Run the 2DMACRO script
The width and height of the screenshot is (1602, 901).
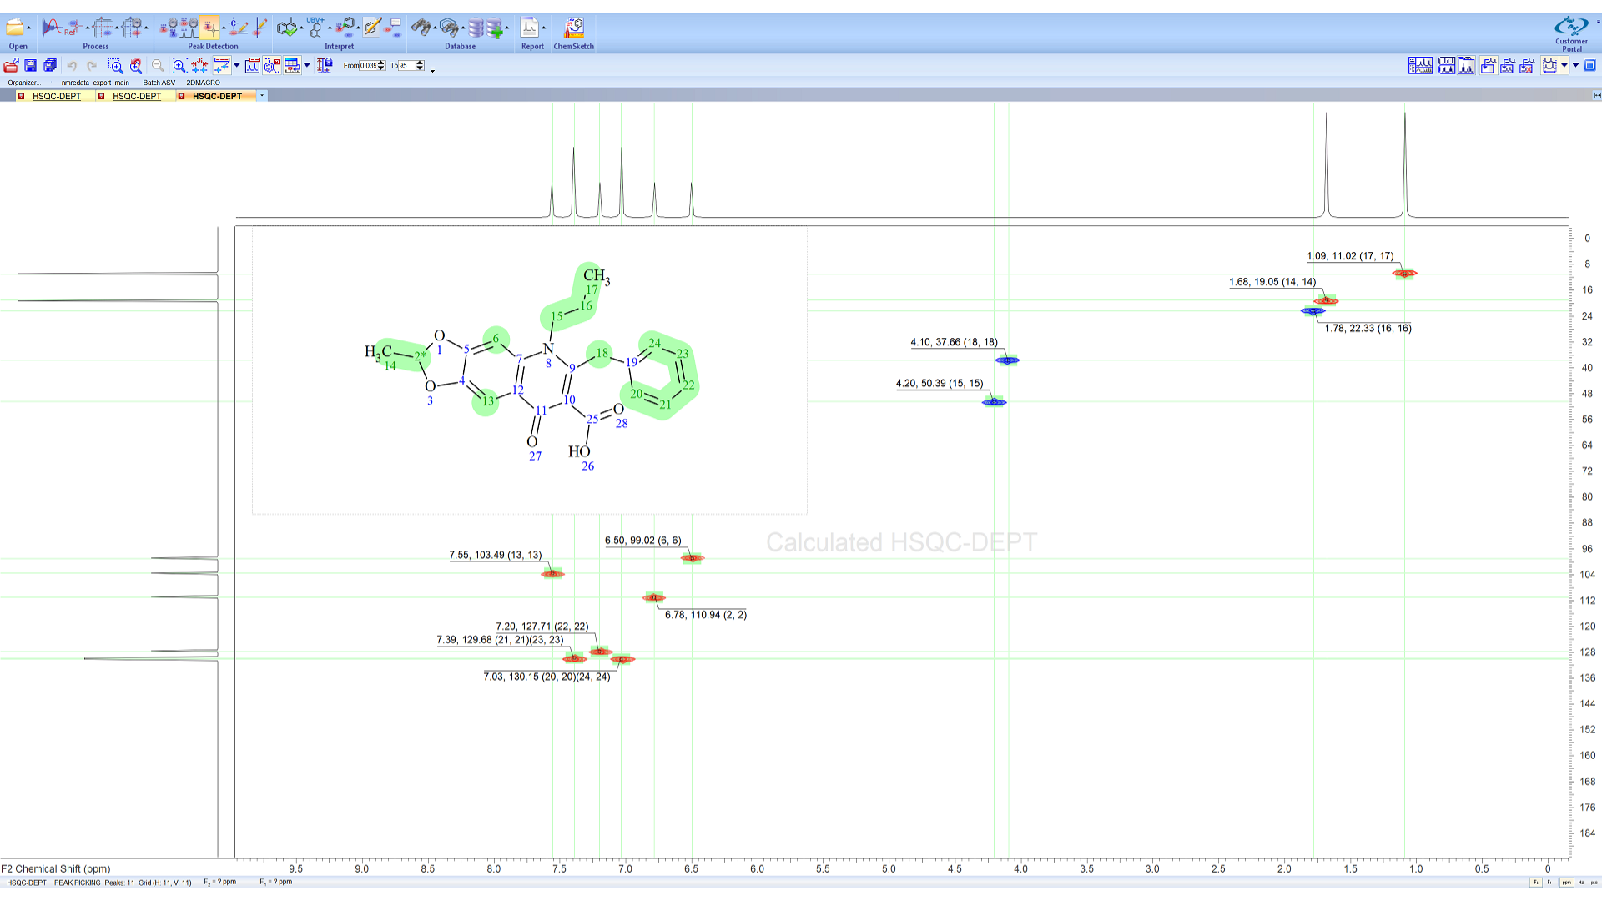[x=202, y=83]
